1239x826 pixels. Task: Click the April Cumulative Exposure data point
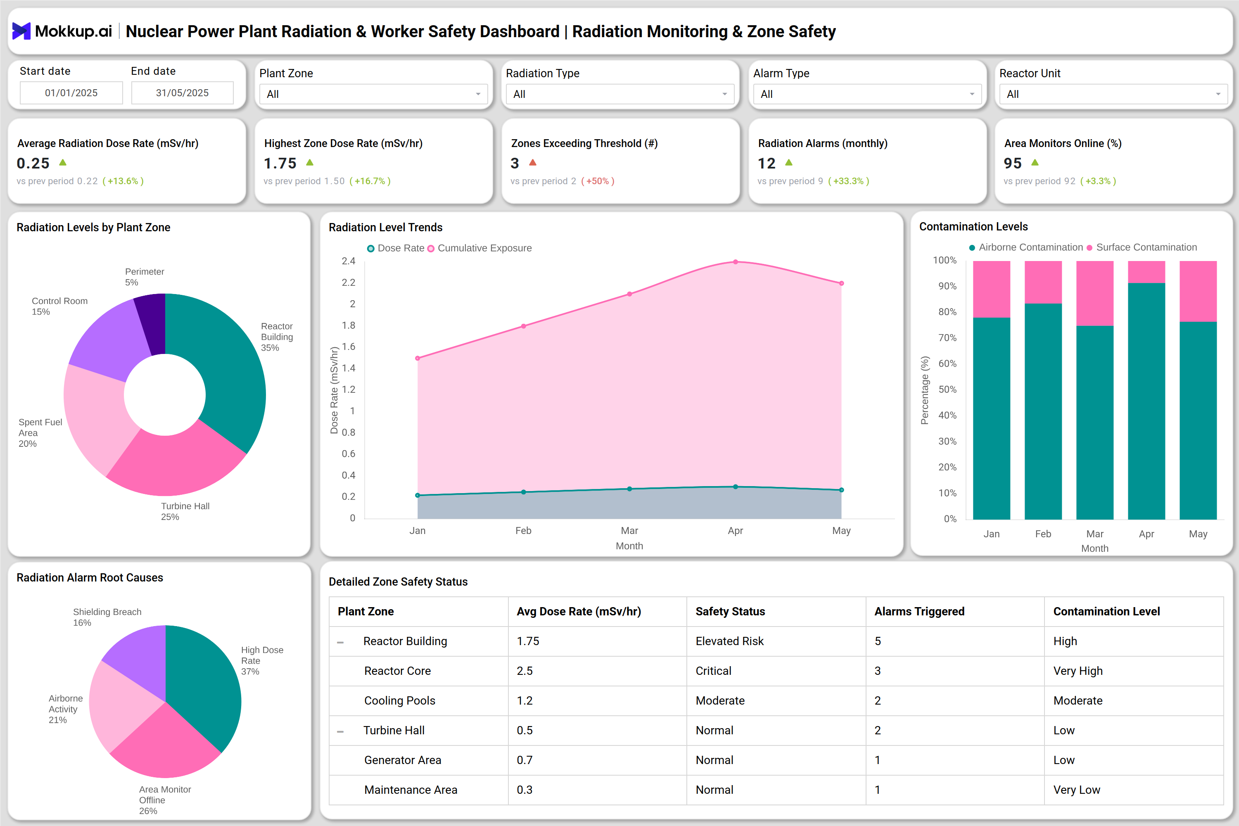coord(736,262)
